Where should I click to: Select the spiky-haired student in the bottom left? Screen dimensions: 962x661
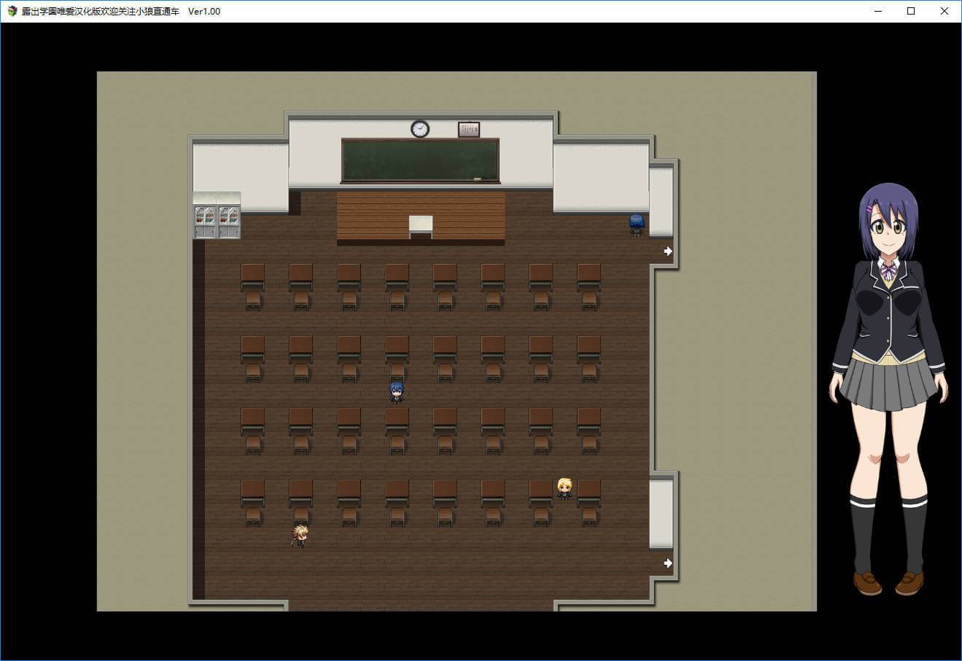coord(300,536)
